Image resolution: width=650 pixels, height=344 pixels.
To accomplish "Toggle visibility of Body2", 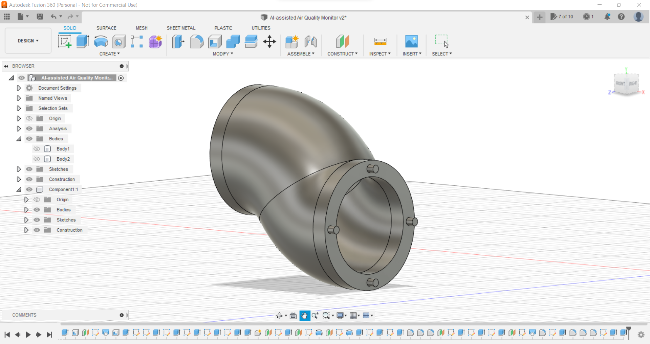I will click(37, 159).
